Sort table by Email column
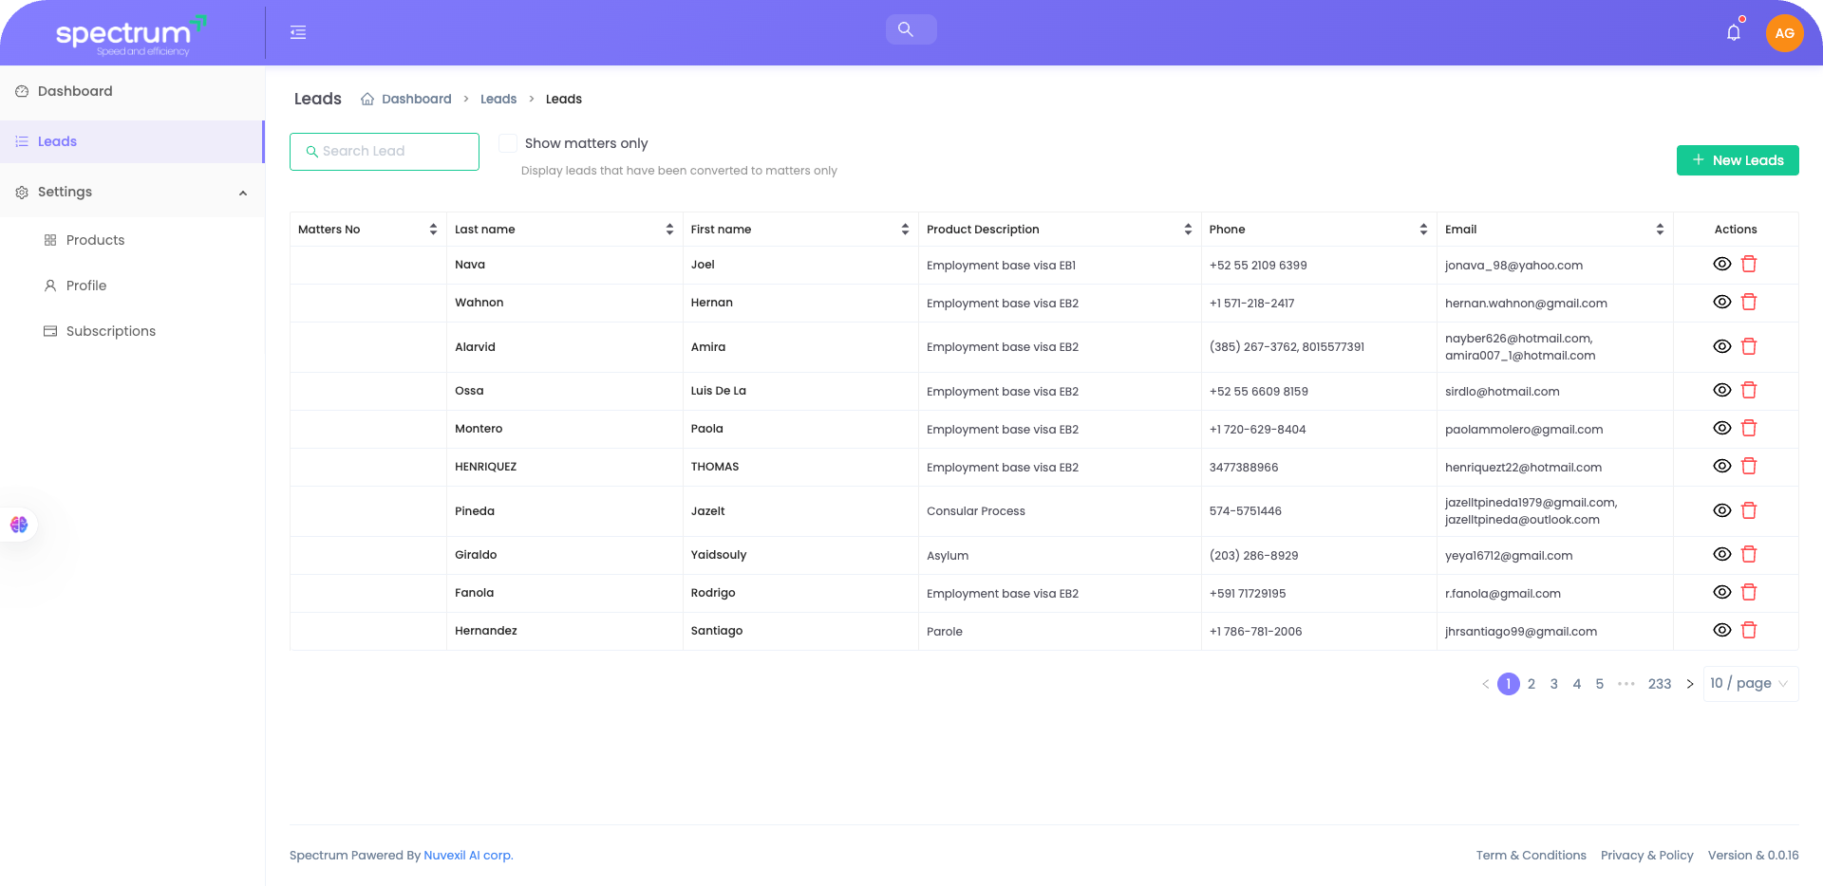Screen dimensions: 1823x886 [1660, 230]
